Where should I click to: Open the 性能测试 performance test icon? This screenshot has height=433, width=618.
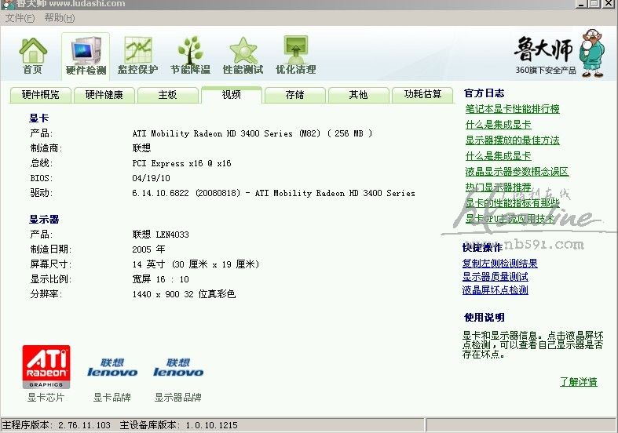(243, 56)
